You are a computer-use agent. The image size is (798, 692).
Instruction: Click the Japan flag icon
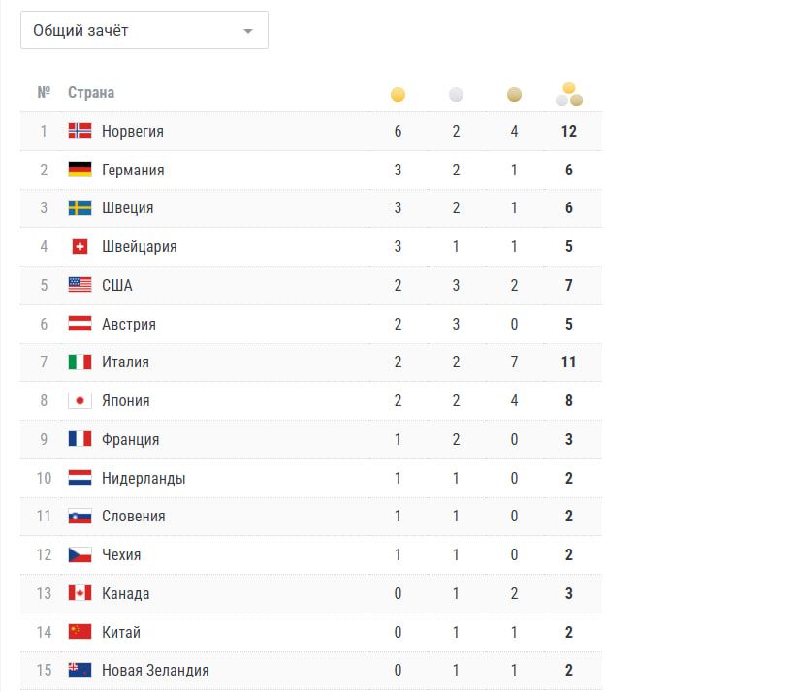tap(80, 400)
